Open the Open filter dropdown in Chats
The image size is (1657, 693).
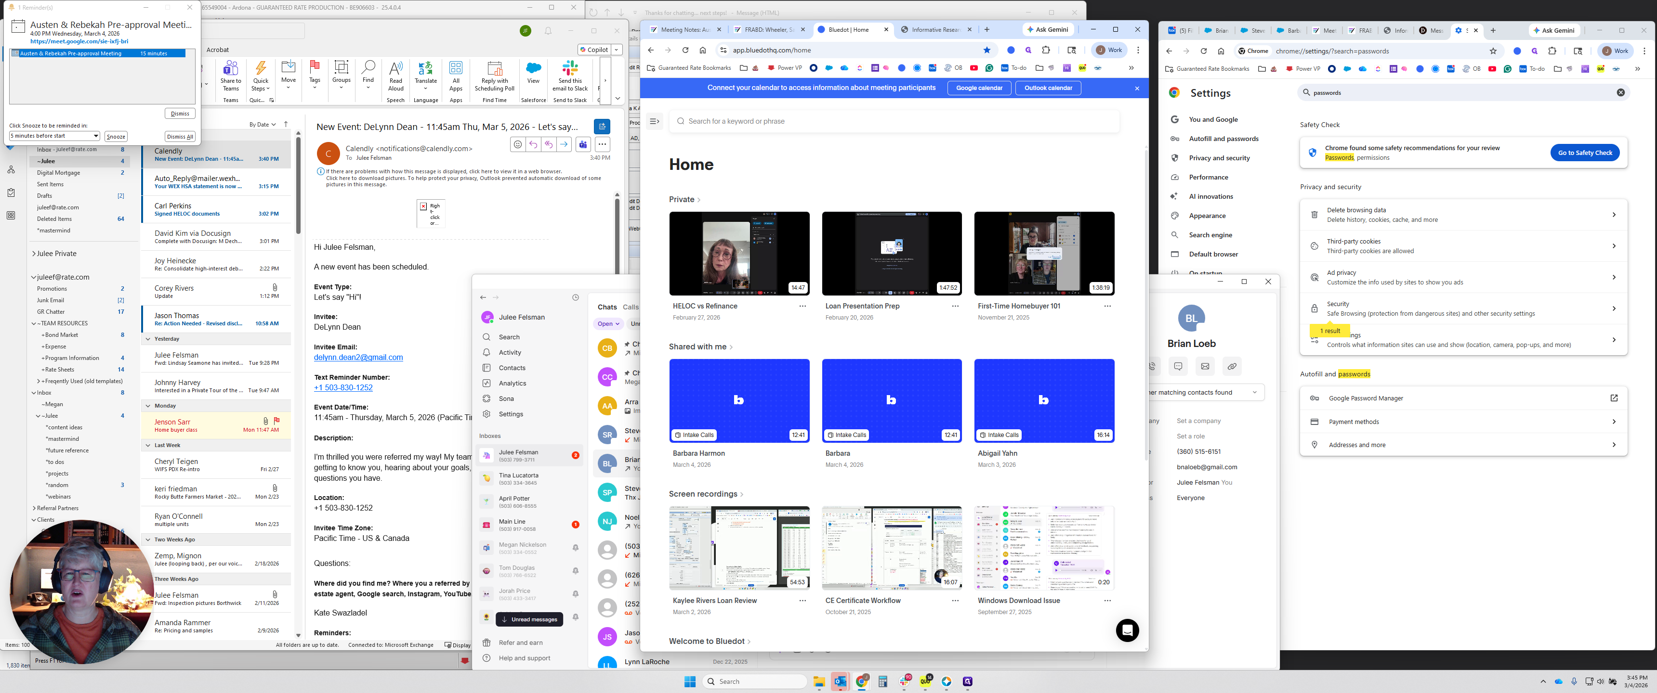point(608,324)
